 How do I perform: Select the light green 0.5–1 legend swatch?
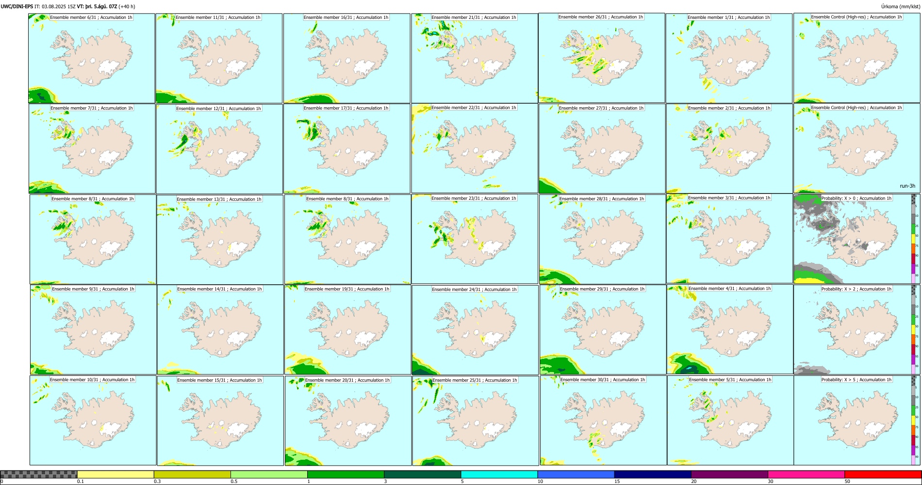(x=269, y=474)
